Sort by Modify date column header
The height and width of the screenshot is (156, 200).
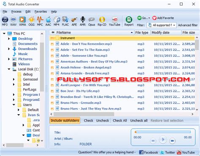(166, 32)
